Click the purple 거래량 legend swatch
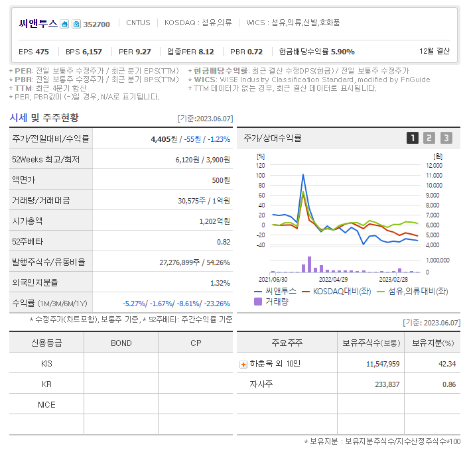Screen dimensions: 467x452 (258, 302)
